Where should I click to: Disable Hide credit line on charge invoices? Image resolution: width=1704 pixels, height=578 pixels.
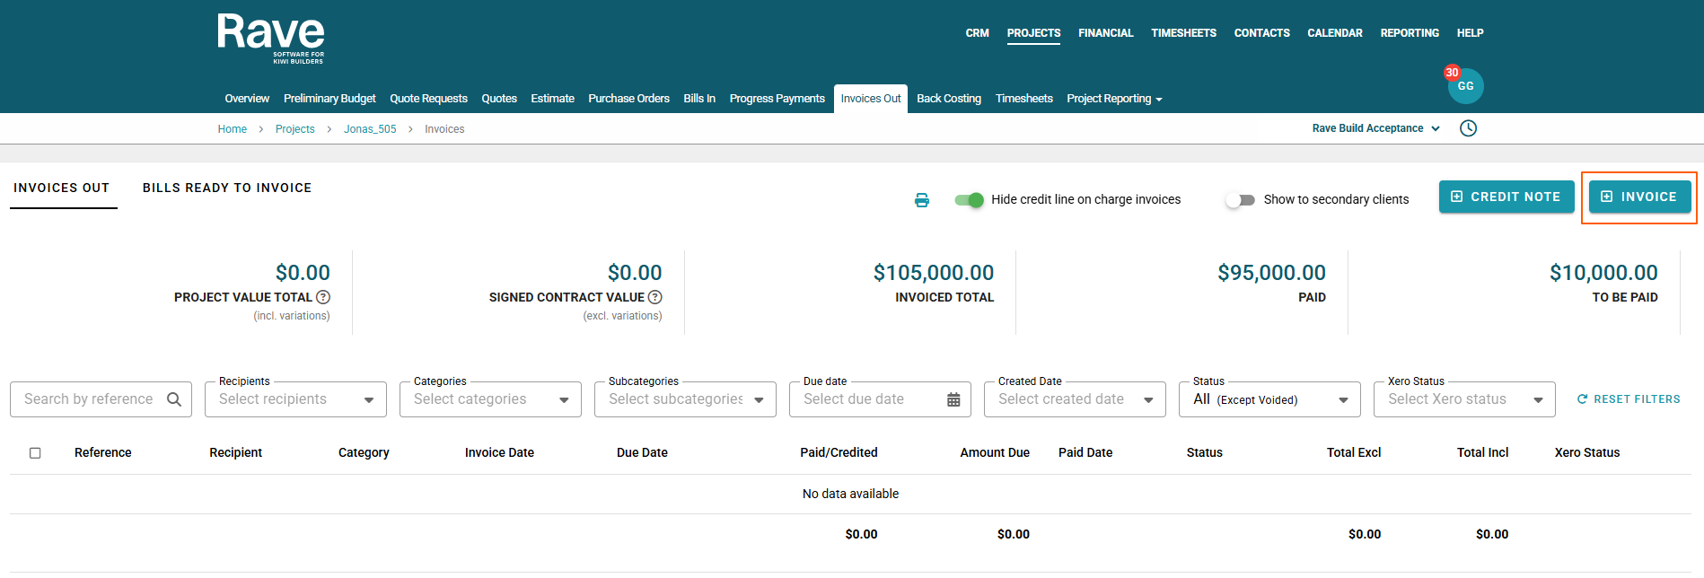[969, 200]
